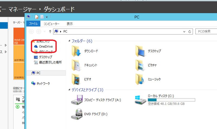Image resolution: width=217 pixels, height=129 pixels.
Task: Expand first arrow in Server Manager sidebar
Action: point(6,45)
